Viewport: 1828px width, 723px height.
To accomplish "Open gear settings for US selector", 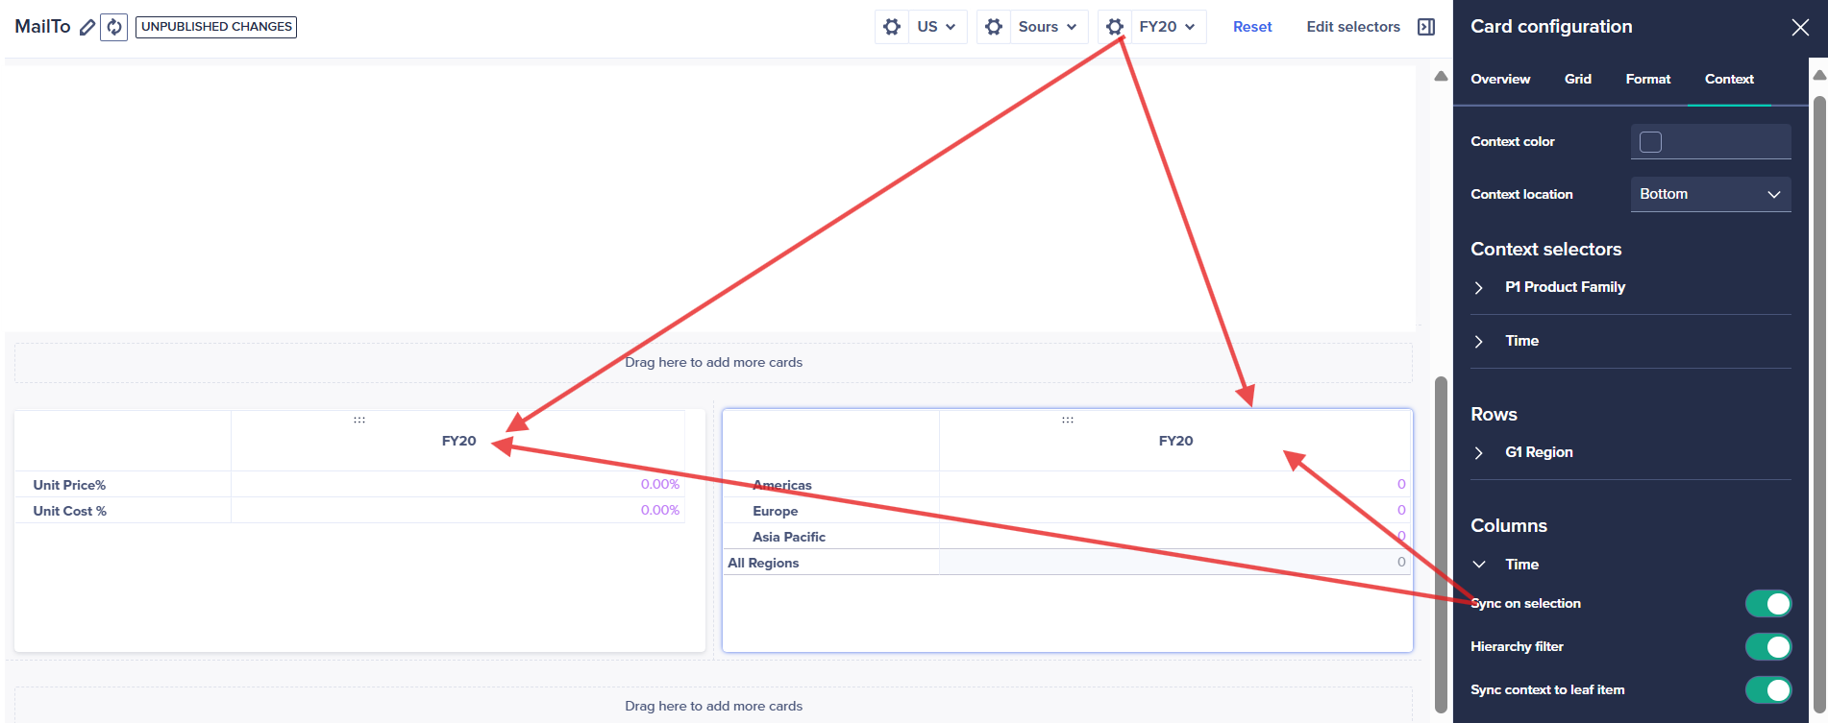I will (892, 27).
